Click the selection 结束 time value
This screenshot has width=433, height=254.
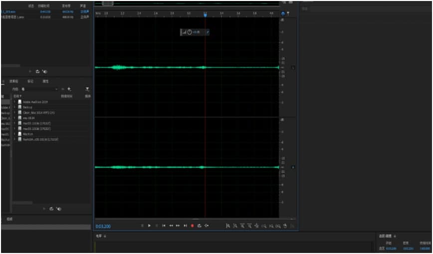point(408,249)
